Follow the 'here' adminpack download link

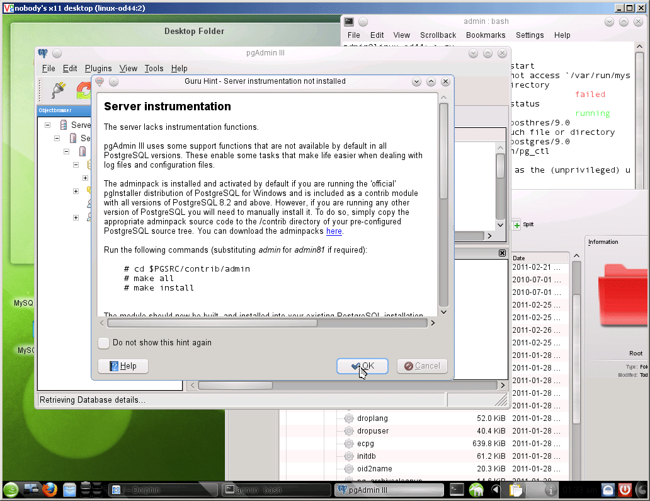click(x=334, y=231)
